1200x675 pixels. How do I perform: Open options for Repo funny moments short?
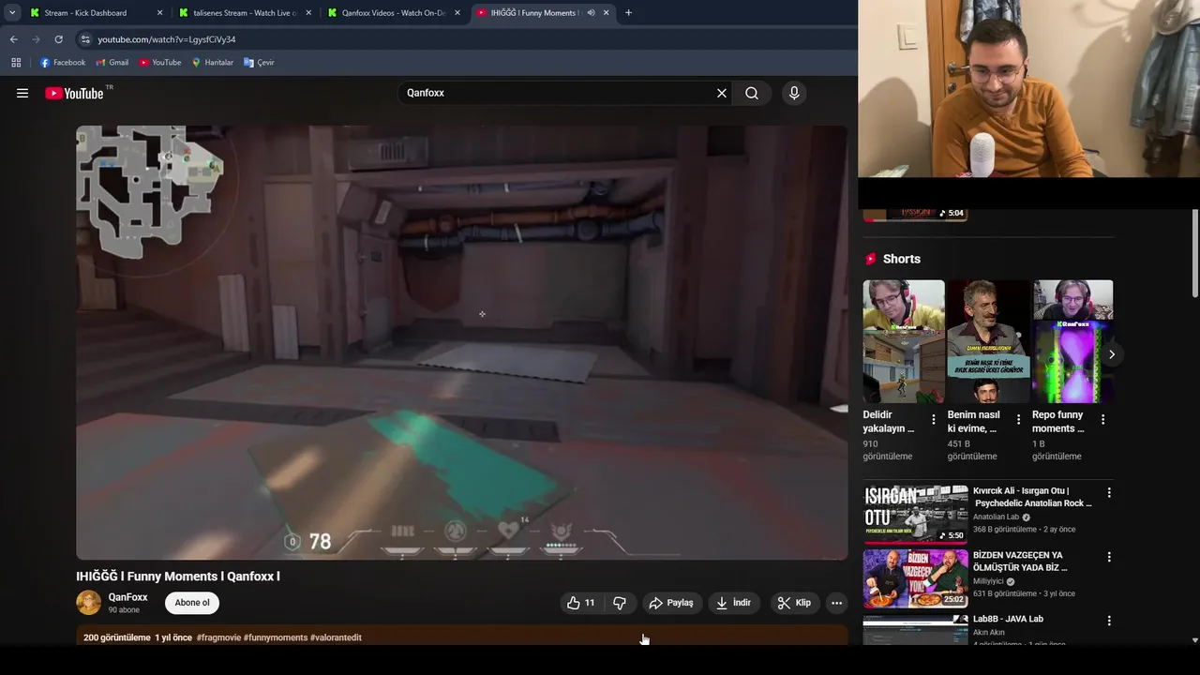[1102, 420]
